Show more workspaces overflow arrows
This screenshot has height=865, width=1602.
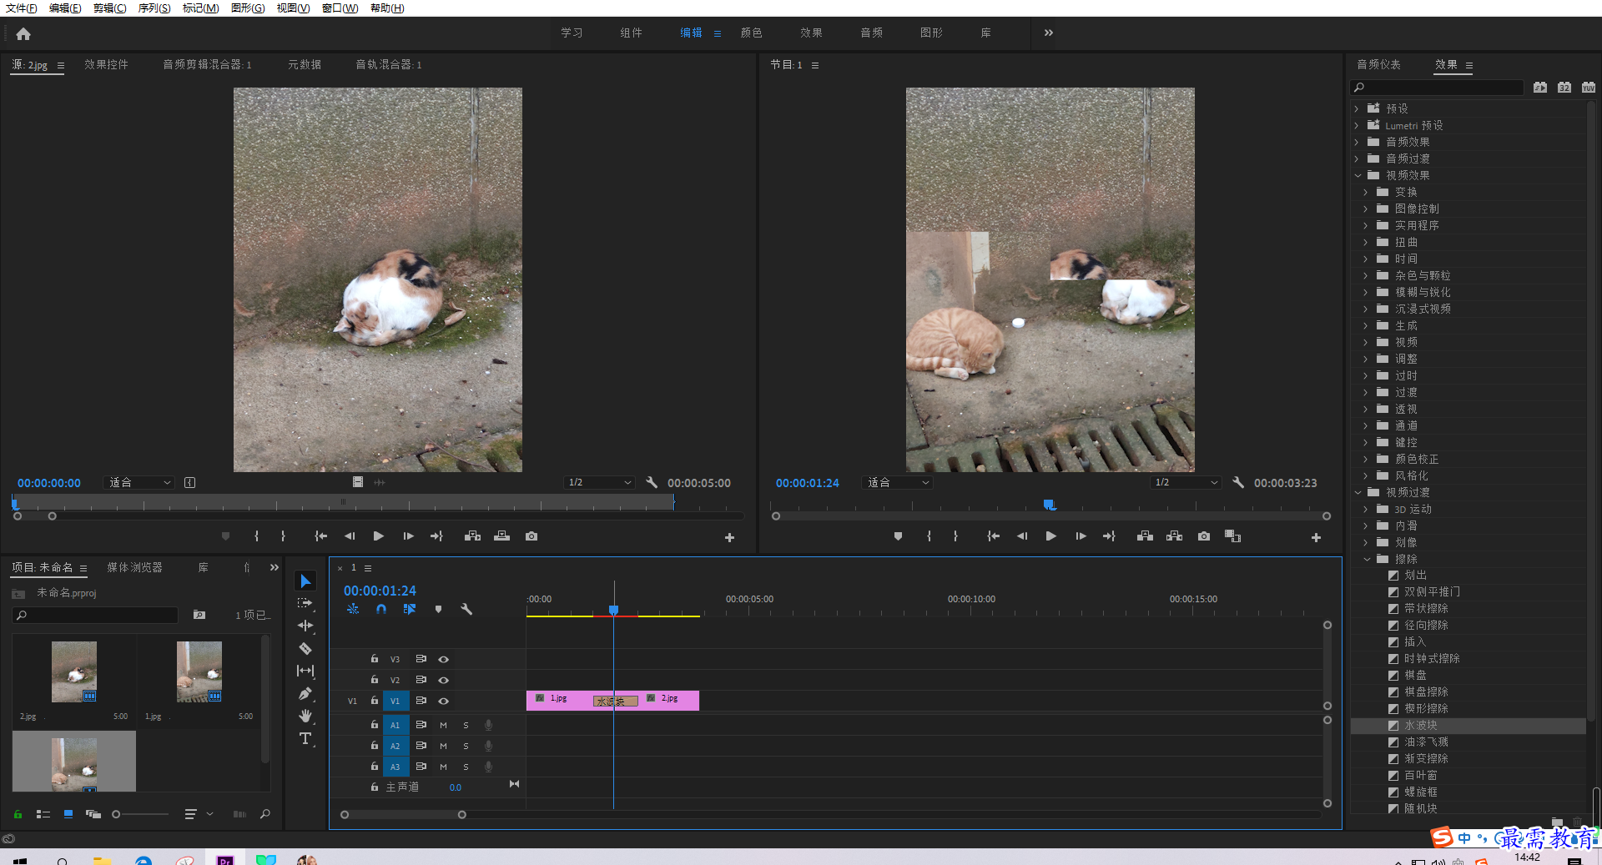[x=1048, y=33]
